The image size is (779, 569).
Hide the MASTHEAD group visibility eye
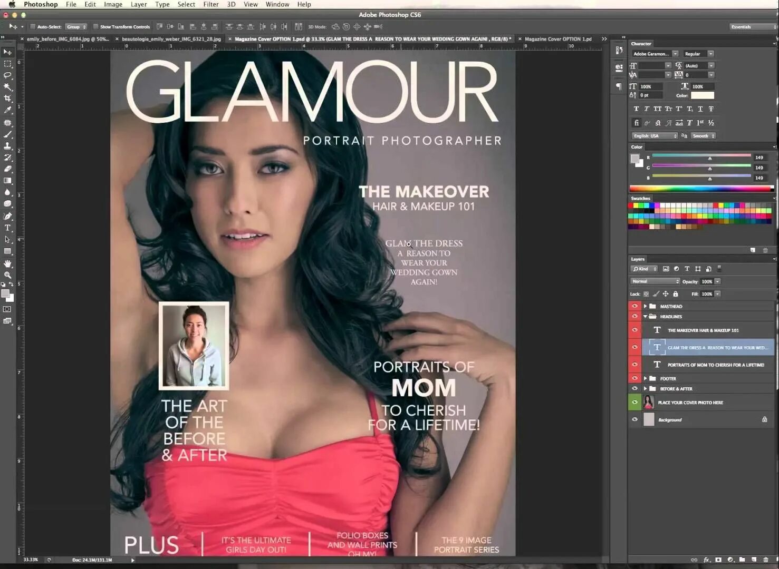[x=634, y=306]
